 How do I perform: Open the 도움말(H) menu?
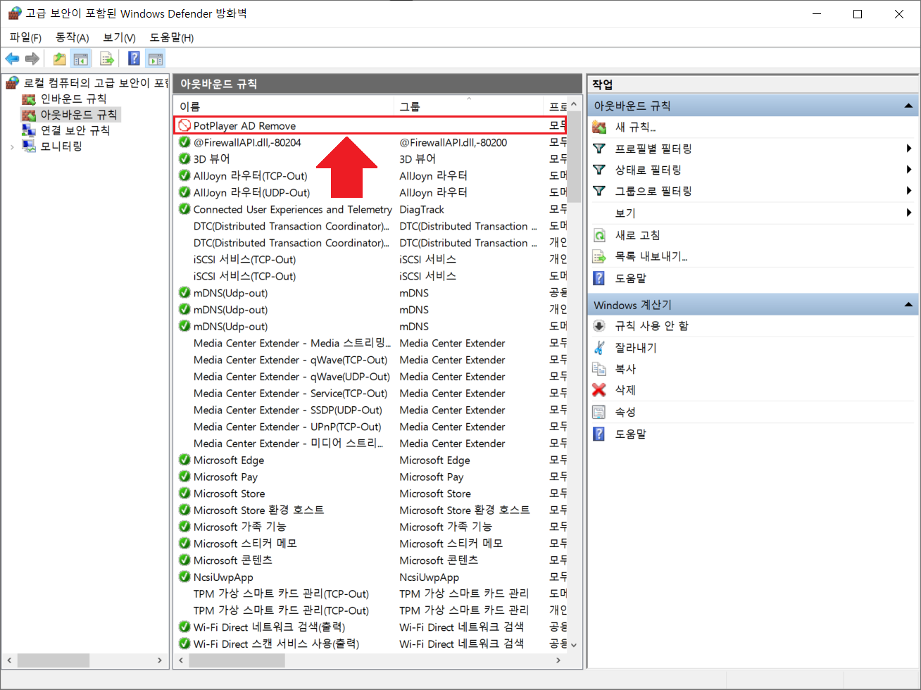(172, 37)
